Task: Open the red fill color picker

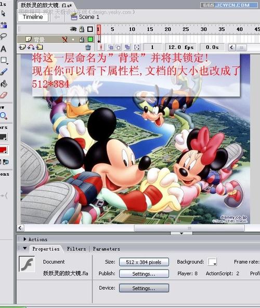Action: (x=4, y=150)
